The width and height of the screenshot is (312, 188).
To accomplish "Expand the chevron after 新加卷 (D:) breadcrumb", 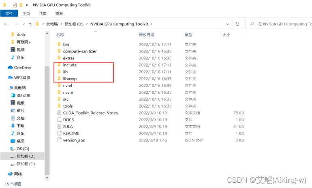I will pos(87,24).
